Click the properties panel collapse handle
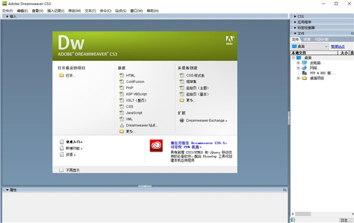Viewport: 354px width, 223px height. click(x=145, y=186)
